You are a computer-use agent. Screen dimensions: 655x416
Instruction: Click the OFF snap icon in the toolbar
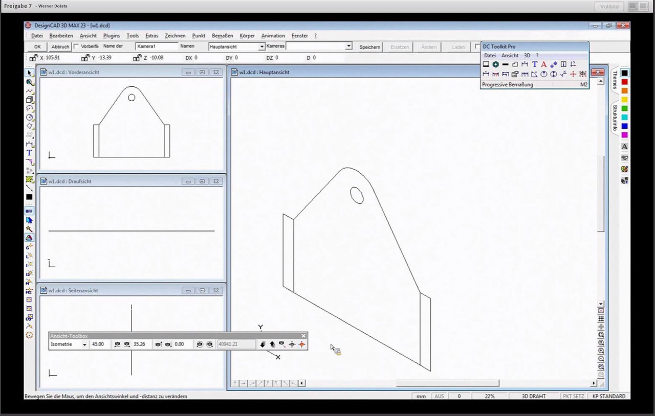click(x=29, y=211)
